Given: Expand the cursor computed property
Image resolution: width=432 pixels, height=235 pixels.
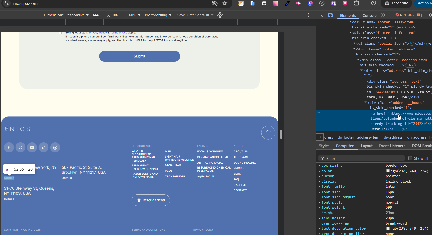Looking at the screenshot, I should [x=319, y=176].
